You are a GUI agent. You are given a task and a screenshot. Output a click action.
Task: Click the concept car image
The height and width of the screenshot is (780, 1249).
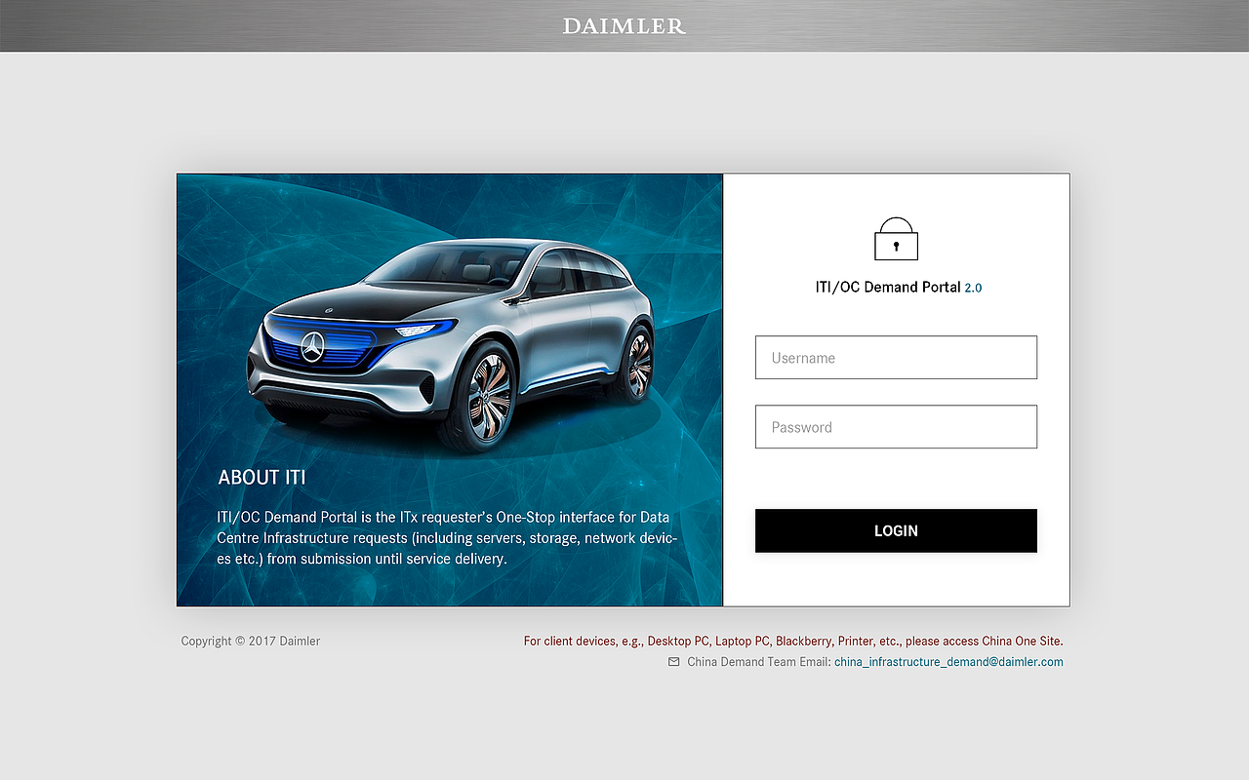(x=451, y=344)
